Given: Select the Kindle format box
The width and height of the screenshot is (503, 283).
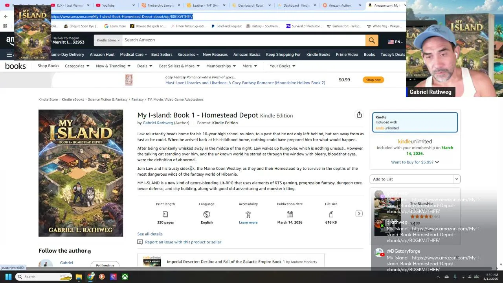Looking at the screenshot, I should [415, 122].
